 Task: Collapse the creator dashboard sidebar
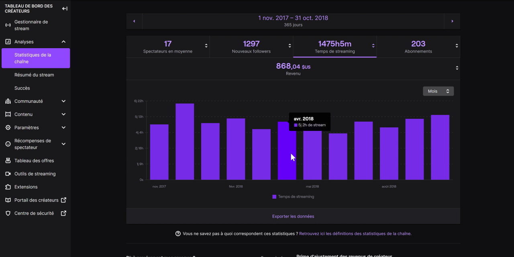click(x=65, y=8)
